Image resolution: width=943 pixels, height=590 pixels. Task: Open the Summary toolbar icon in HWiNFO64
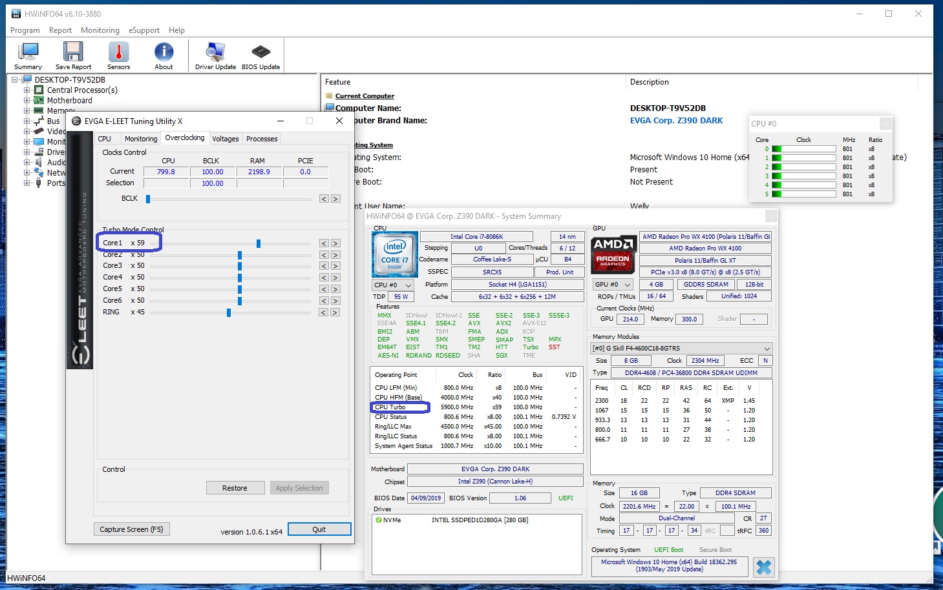tap(28, 56)
